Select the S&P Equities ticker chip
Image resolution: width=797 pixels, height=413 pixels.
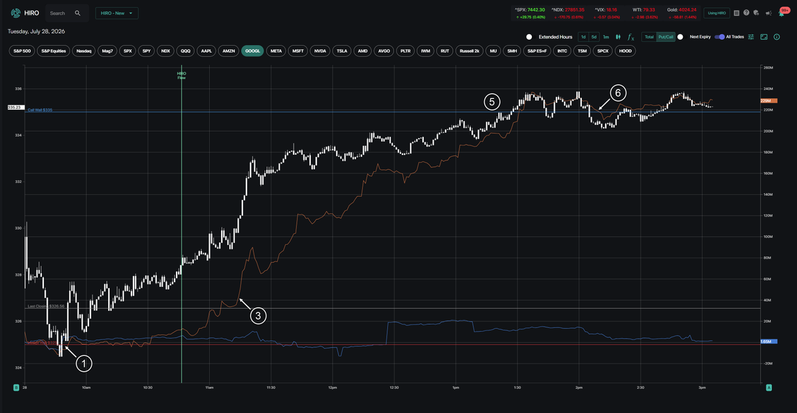click(x=53, y=50)
